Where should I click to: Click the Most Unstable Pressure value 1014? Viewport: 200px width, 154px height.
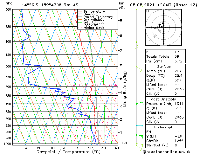(x=179, y=104)
